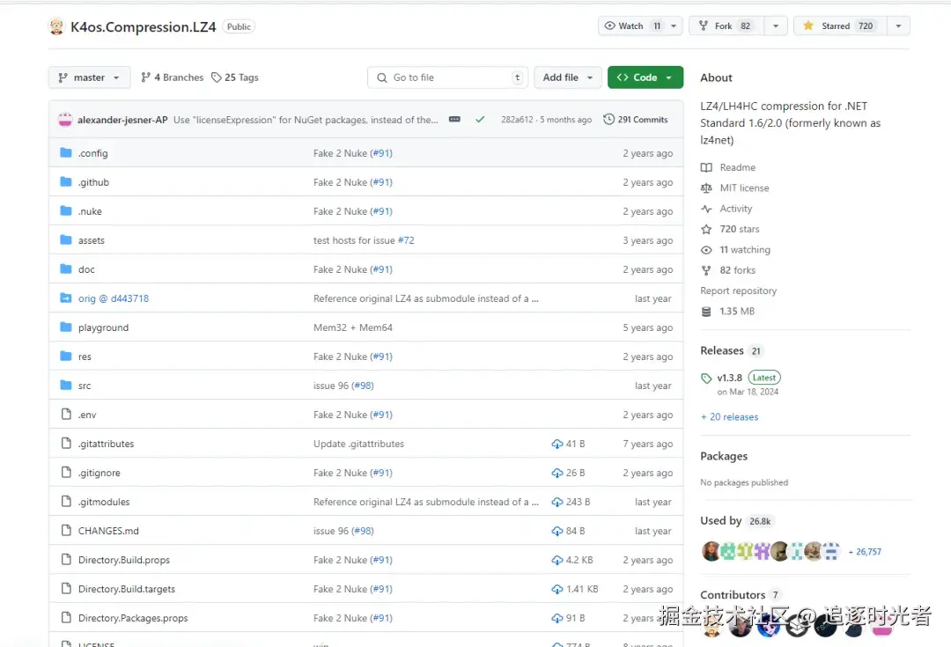Click the .gitignore file icon
The width and height of the screenshot is (951, 647).
coord(66,473)
